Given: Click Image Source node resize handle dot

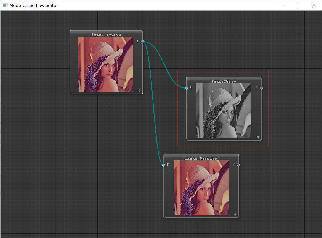Looking at the screenshot, I should (x=139, y=91).
